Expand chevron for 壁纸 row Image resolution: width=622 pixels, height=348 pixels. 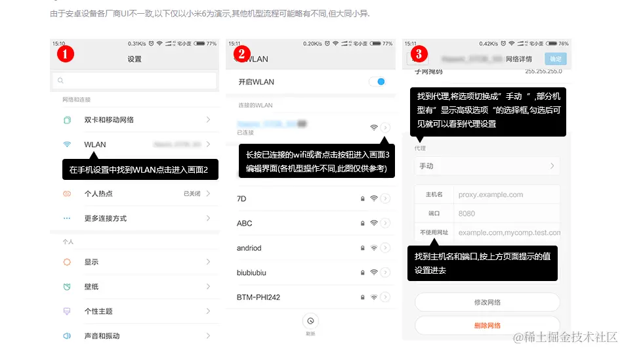[208, 286]
